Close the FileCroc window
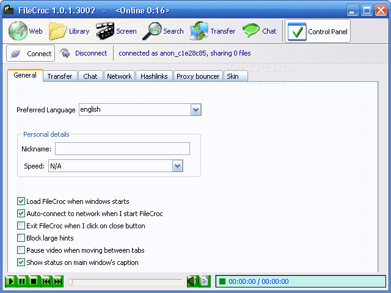The height and width of the screenshot is (293, 391). pyautogui.click(x=381, y=10)
